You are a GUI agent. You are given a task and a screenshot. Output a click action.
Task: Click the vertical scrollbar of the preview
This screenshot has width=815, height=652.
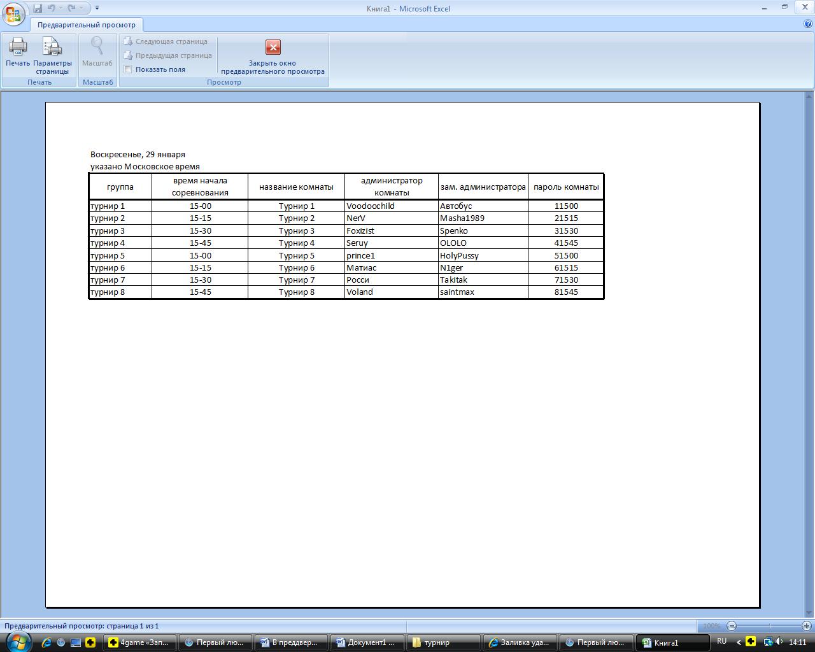(x=809, y=354)
